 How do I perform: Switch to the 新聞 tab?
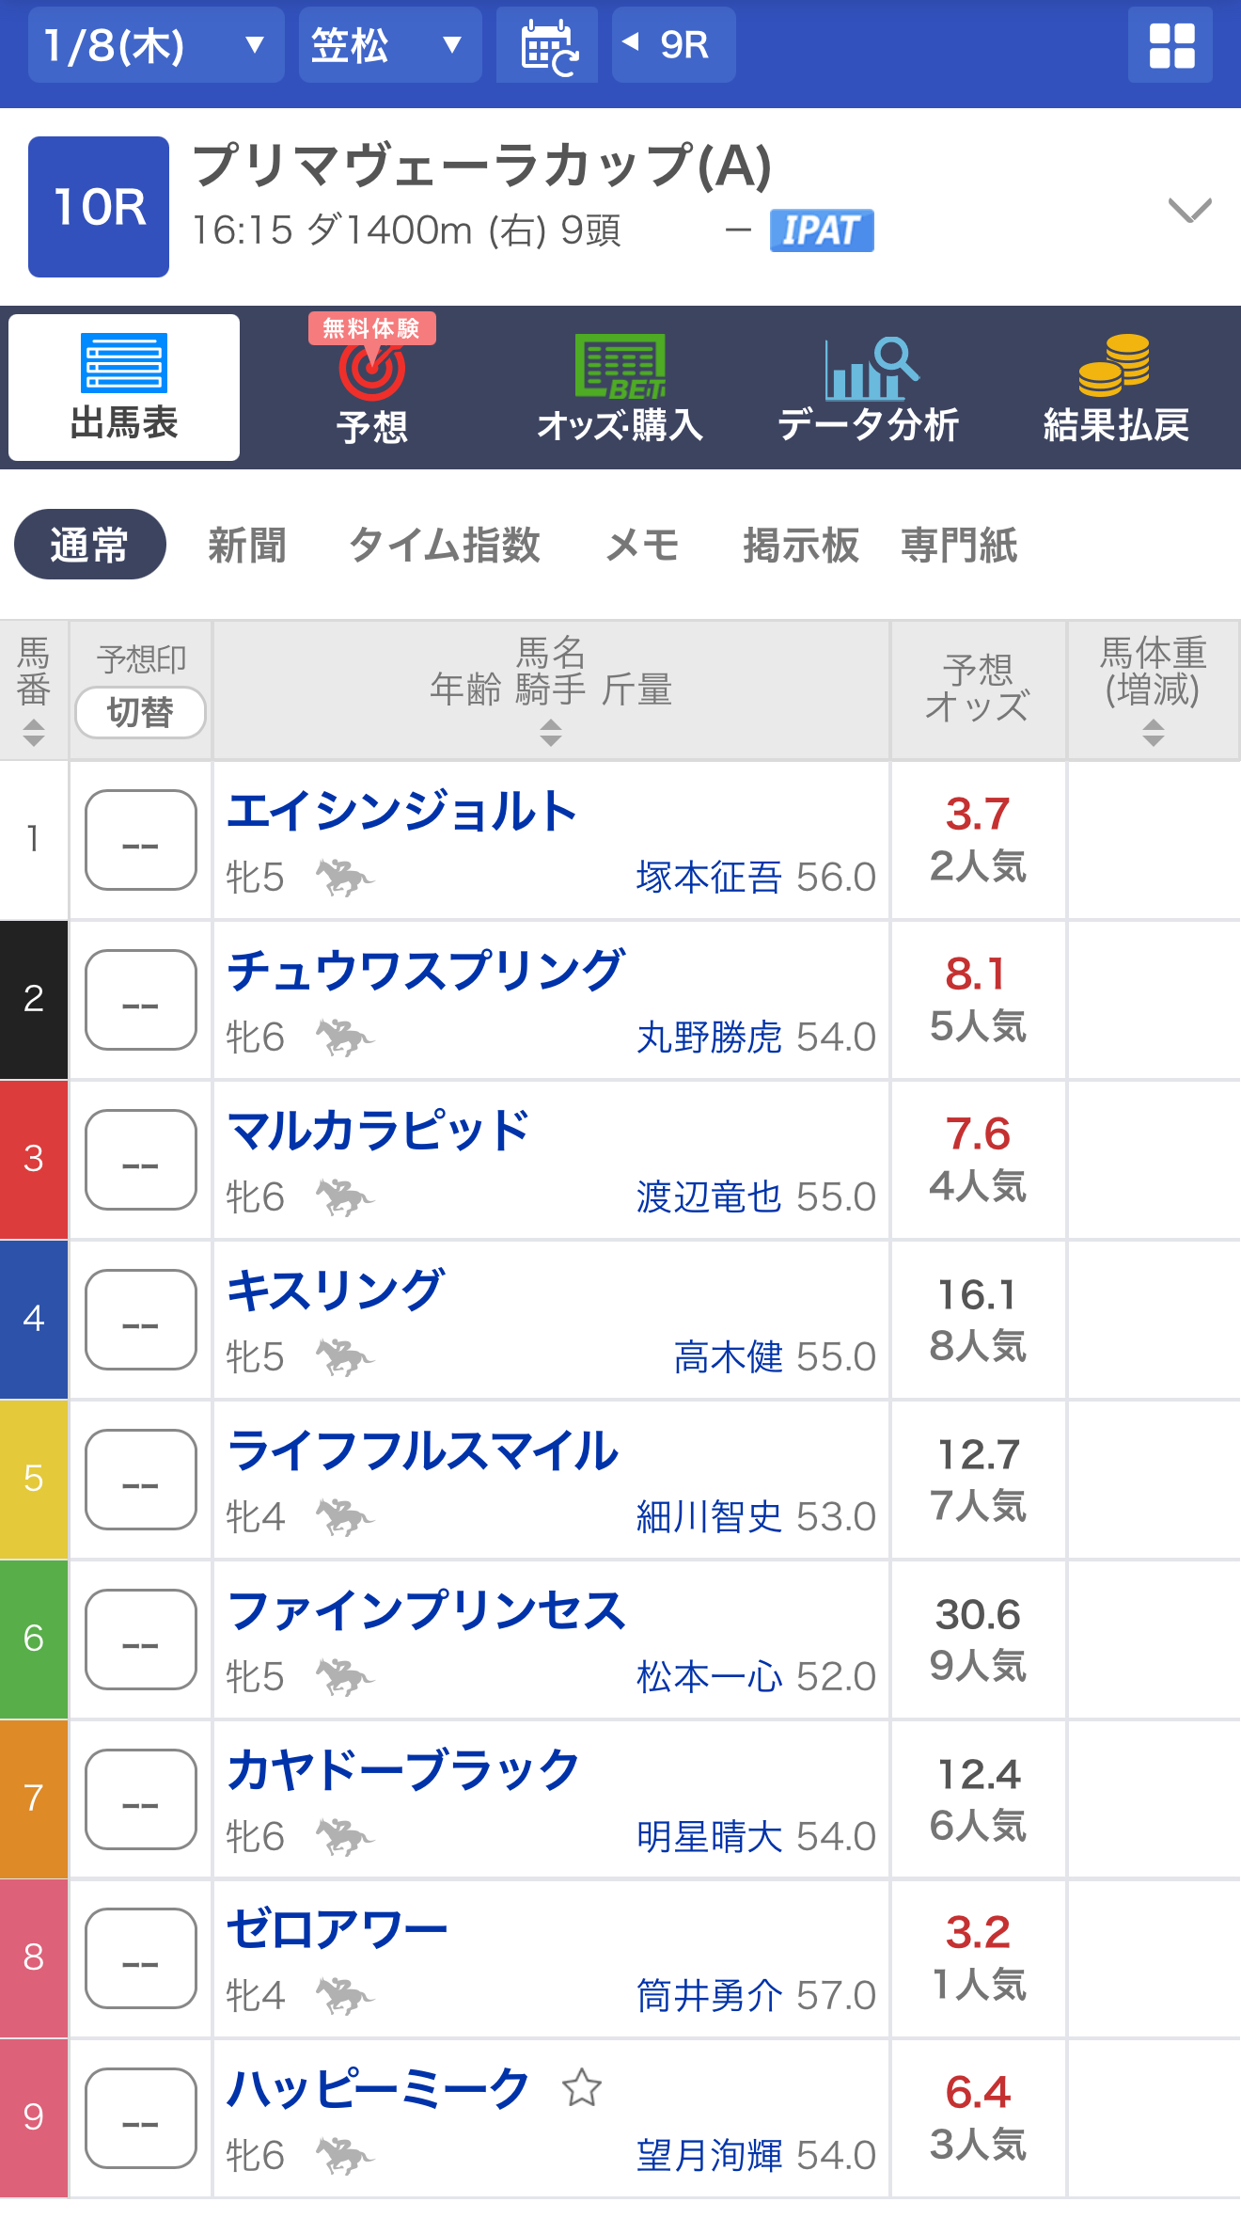[246, 545]
